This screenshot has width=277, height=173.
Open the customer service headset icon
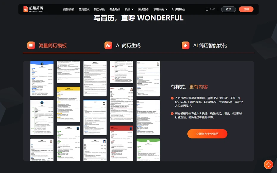click(x=268, y=165)
